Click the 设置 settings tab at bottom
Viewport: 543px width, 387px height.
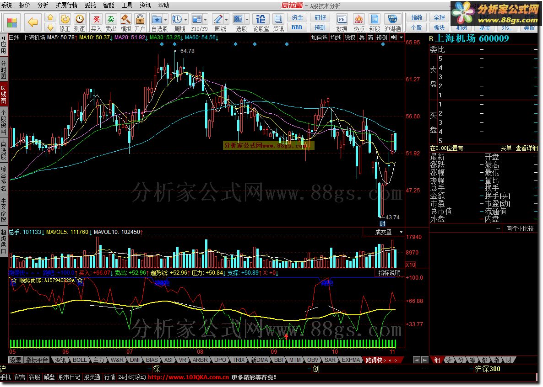(16, 360)
